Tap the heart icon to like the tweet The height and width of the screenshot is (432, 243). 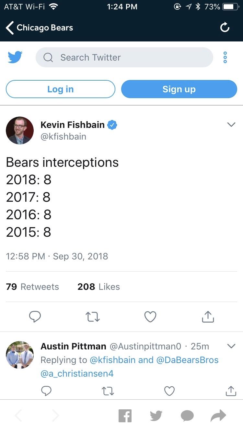150,317
